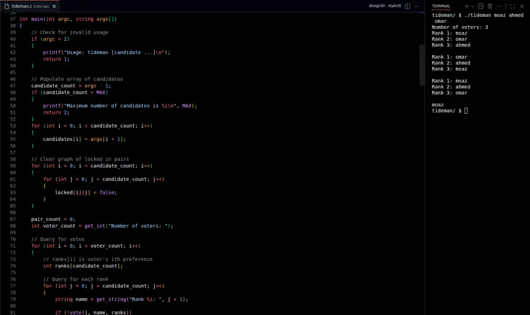Kill terminal with trash icon
Viewport: 530px width, 315px height.
pos(490,6)
